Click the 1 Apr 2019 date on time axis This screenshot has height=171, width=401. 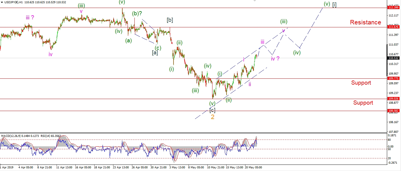[x=6, y=168]
